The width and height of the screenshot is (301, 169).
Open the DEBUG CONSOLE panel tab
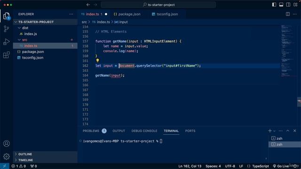click(144, 131)
